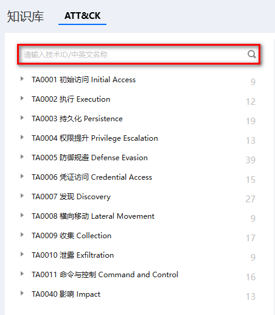
Task: Expand the TA0006 Credential Access arrow
Action: click(x=22, y=176)
